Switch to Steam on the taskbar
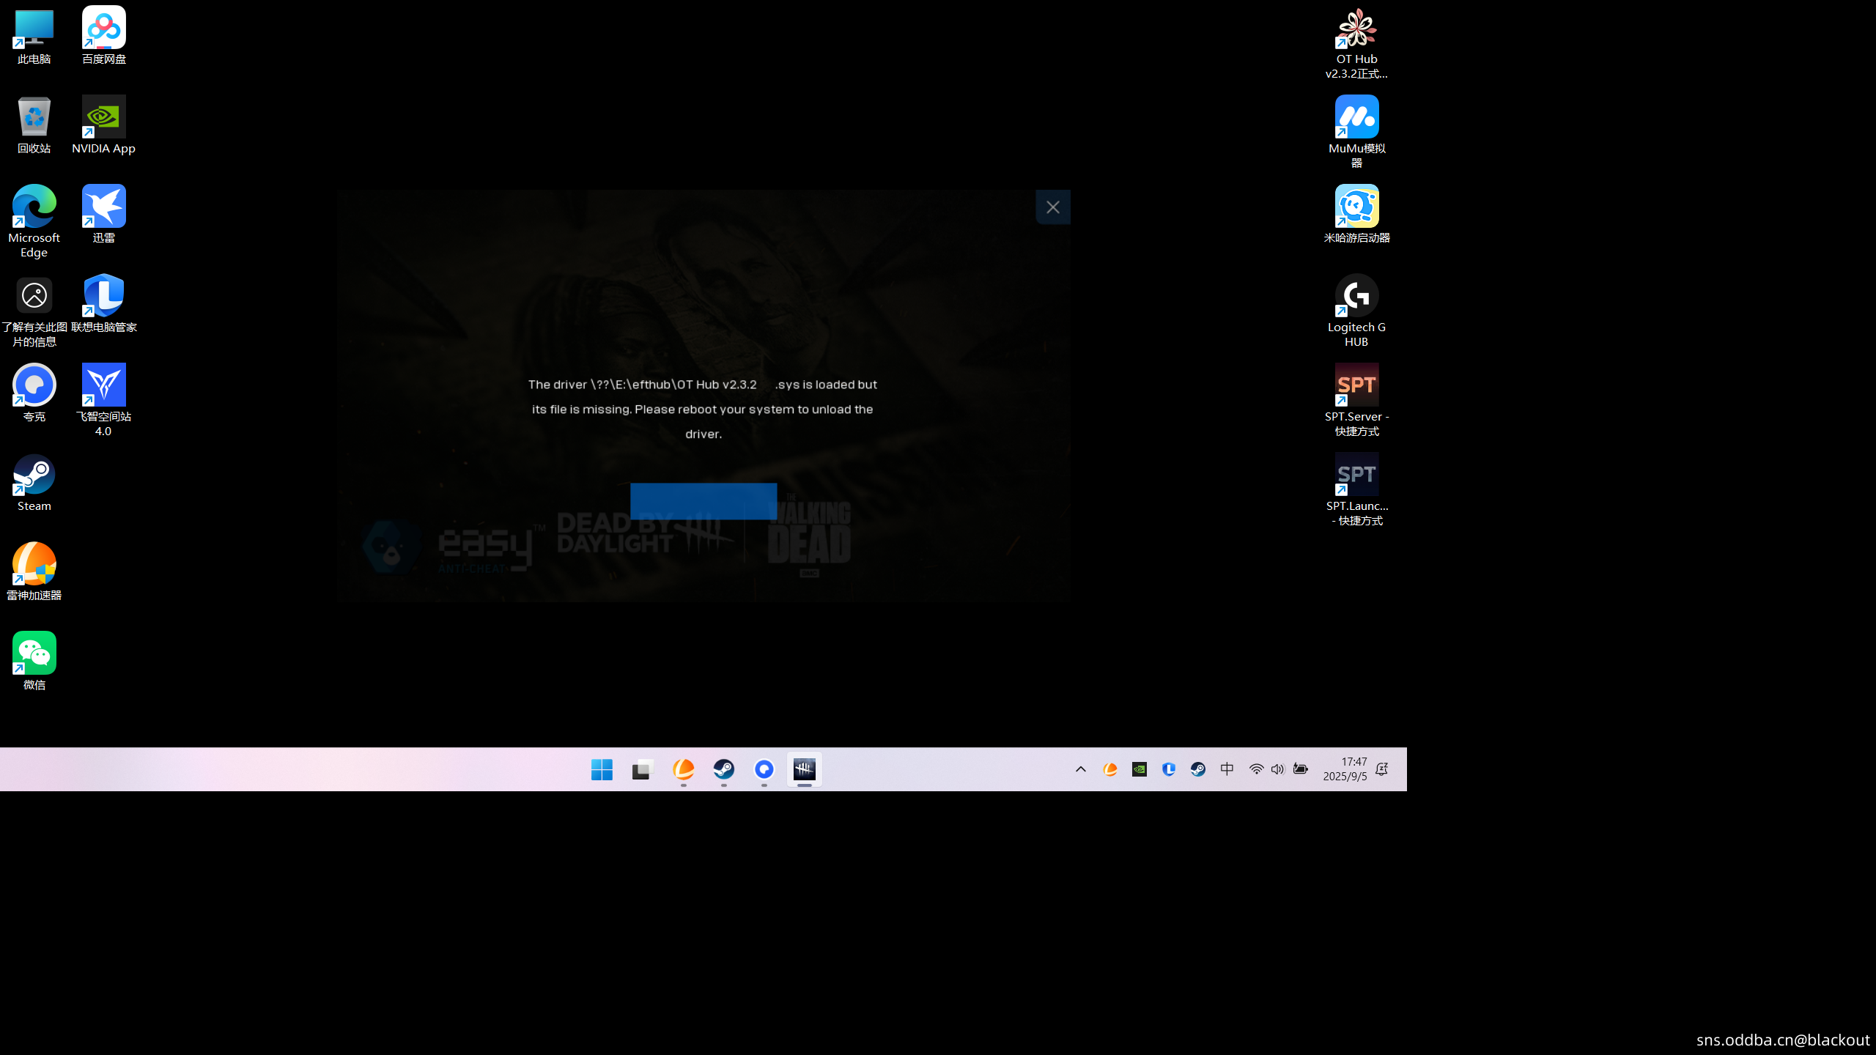 [723, 769]
